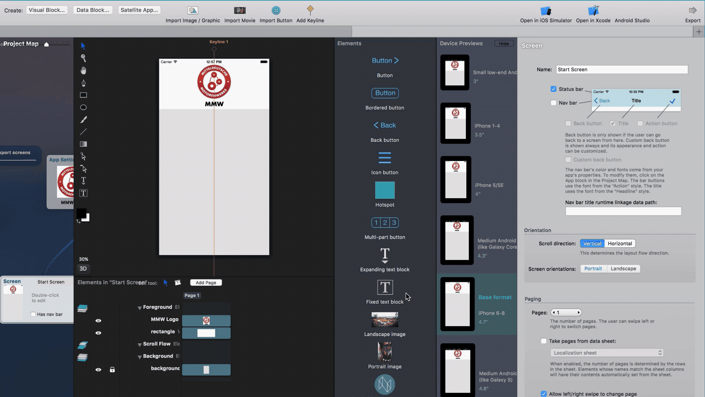The height and width of the screenshot is (397, 705).
Task: Select the rectangle shape tool
Action: pos(83,95)
